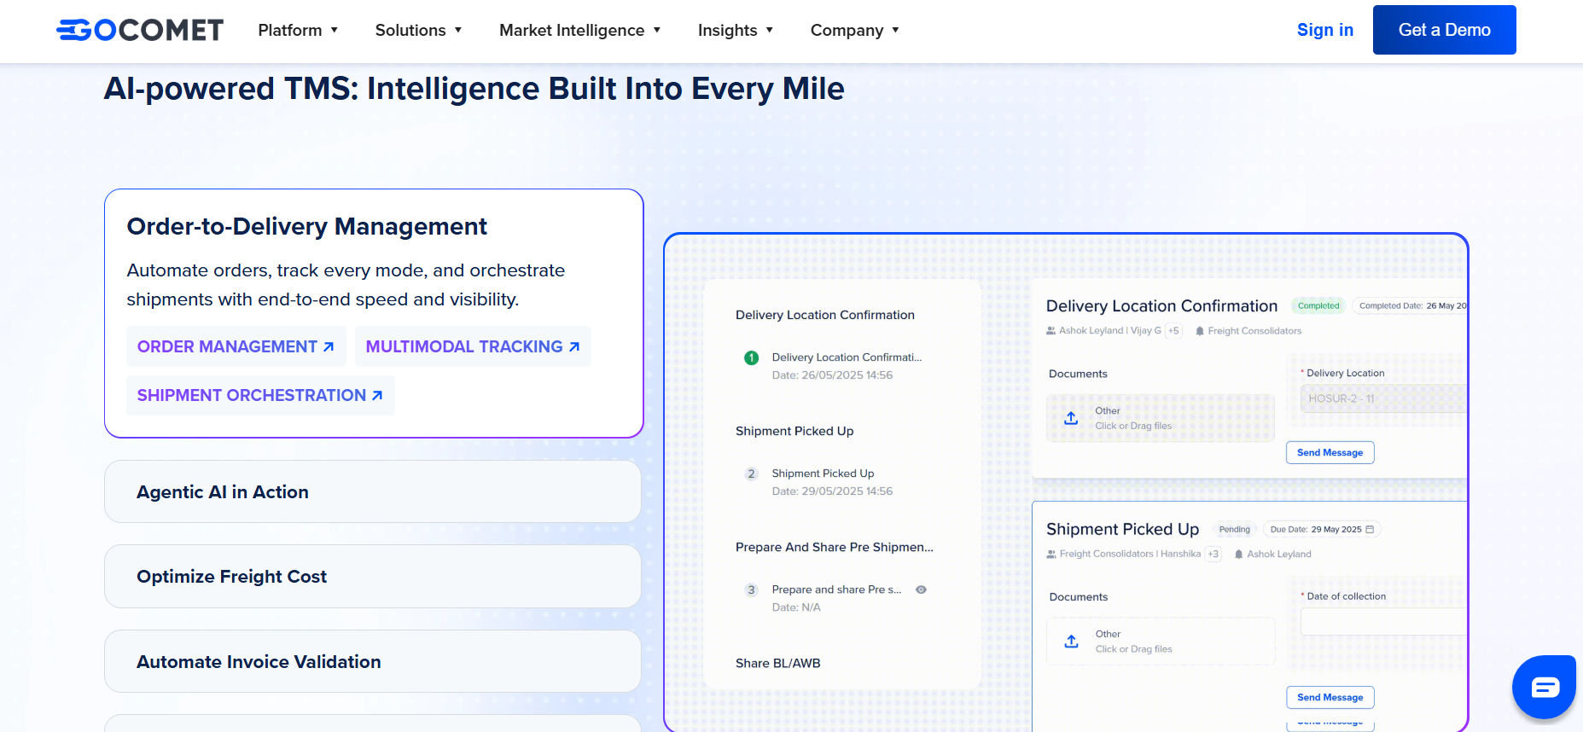
Task: Click people icon before Freight Consolidators | Hanshika
Action: point(1051,555)
